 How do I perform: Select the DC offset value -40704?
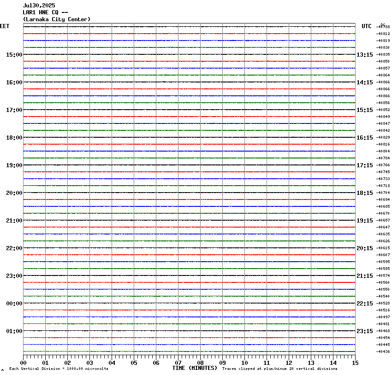pos(383,193)
